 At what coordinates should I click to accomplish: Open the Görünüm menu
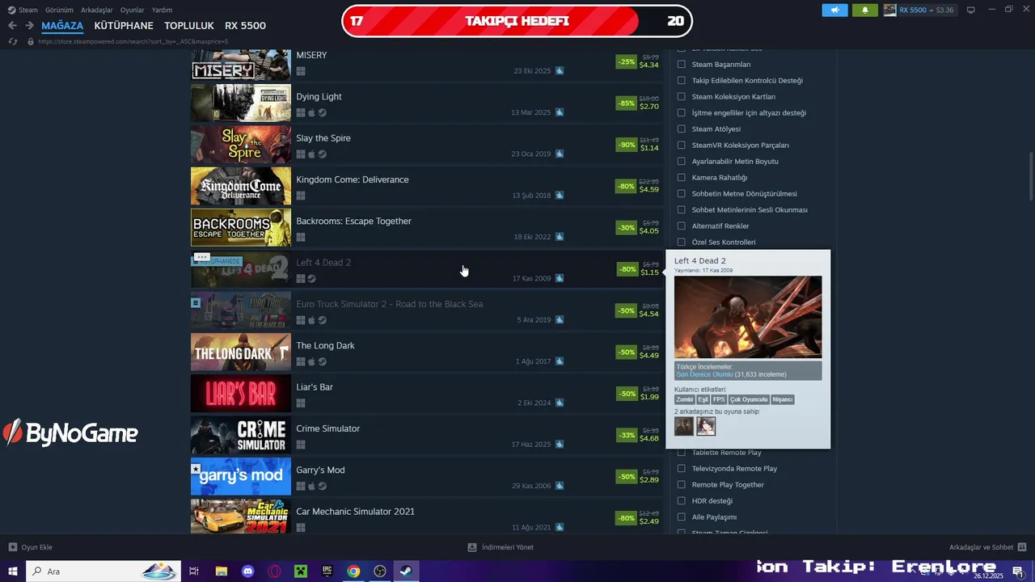59,10
